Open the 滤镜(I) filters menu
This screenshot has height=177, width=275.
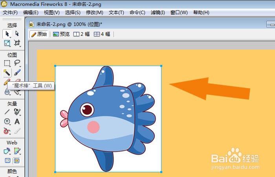(x=158, y=13)
